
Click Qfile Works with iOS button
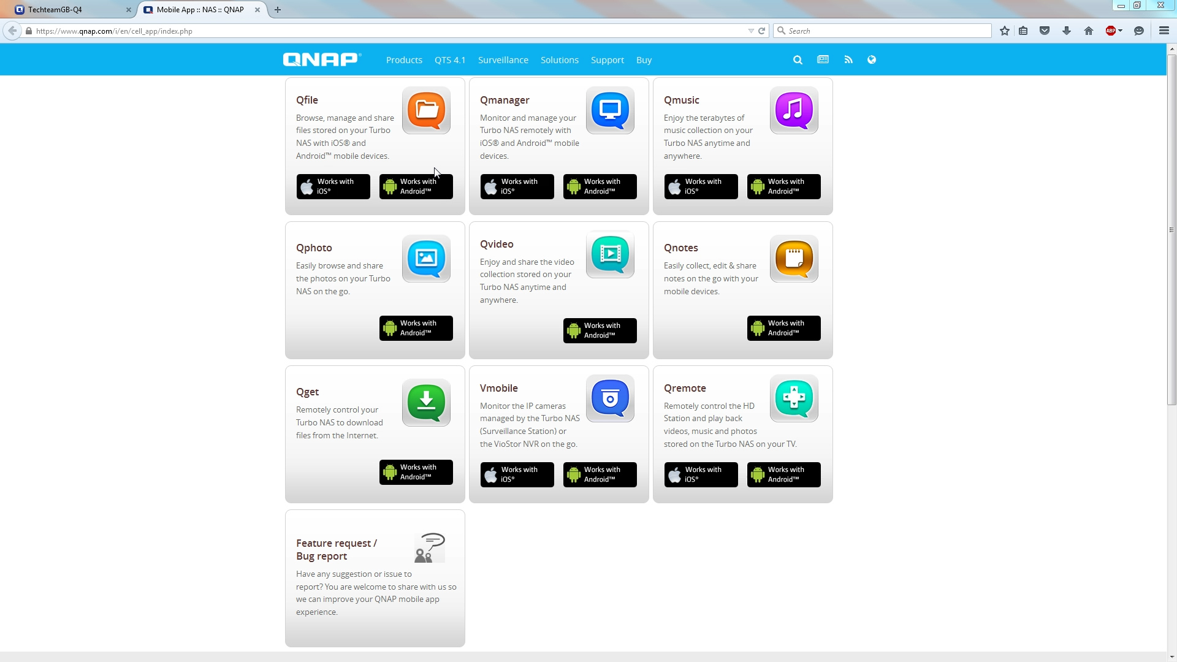click(x=333, y=186)
